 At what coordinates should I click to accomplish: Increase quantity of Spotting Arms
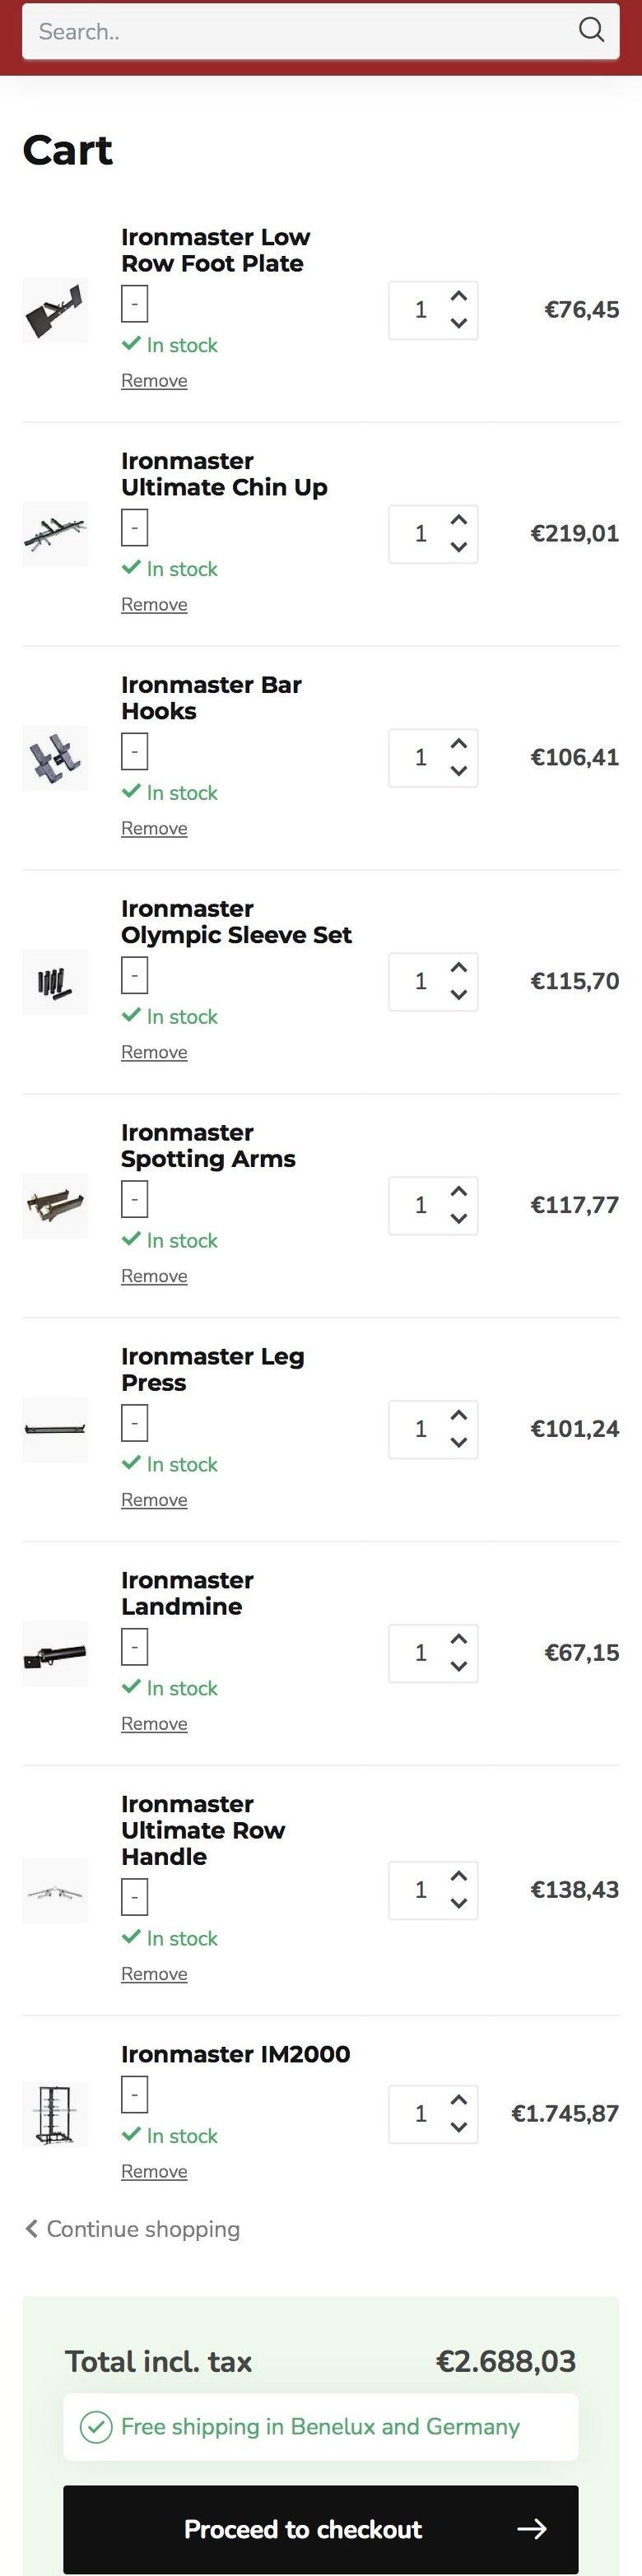coord(459,1192)
